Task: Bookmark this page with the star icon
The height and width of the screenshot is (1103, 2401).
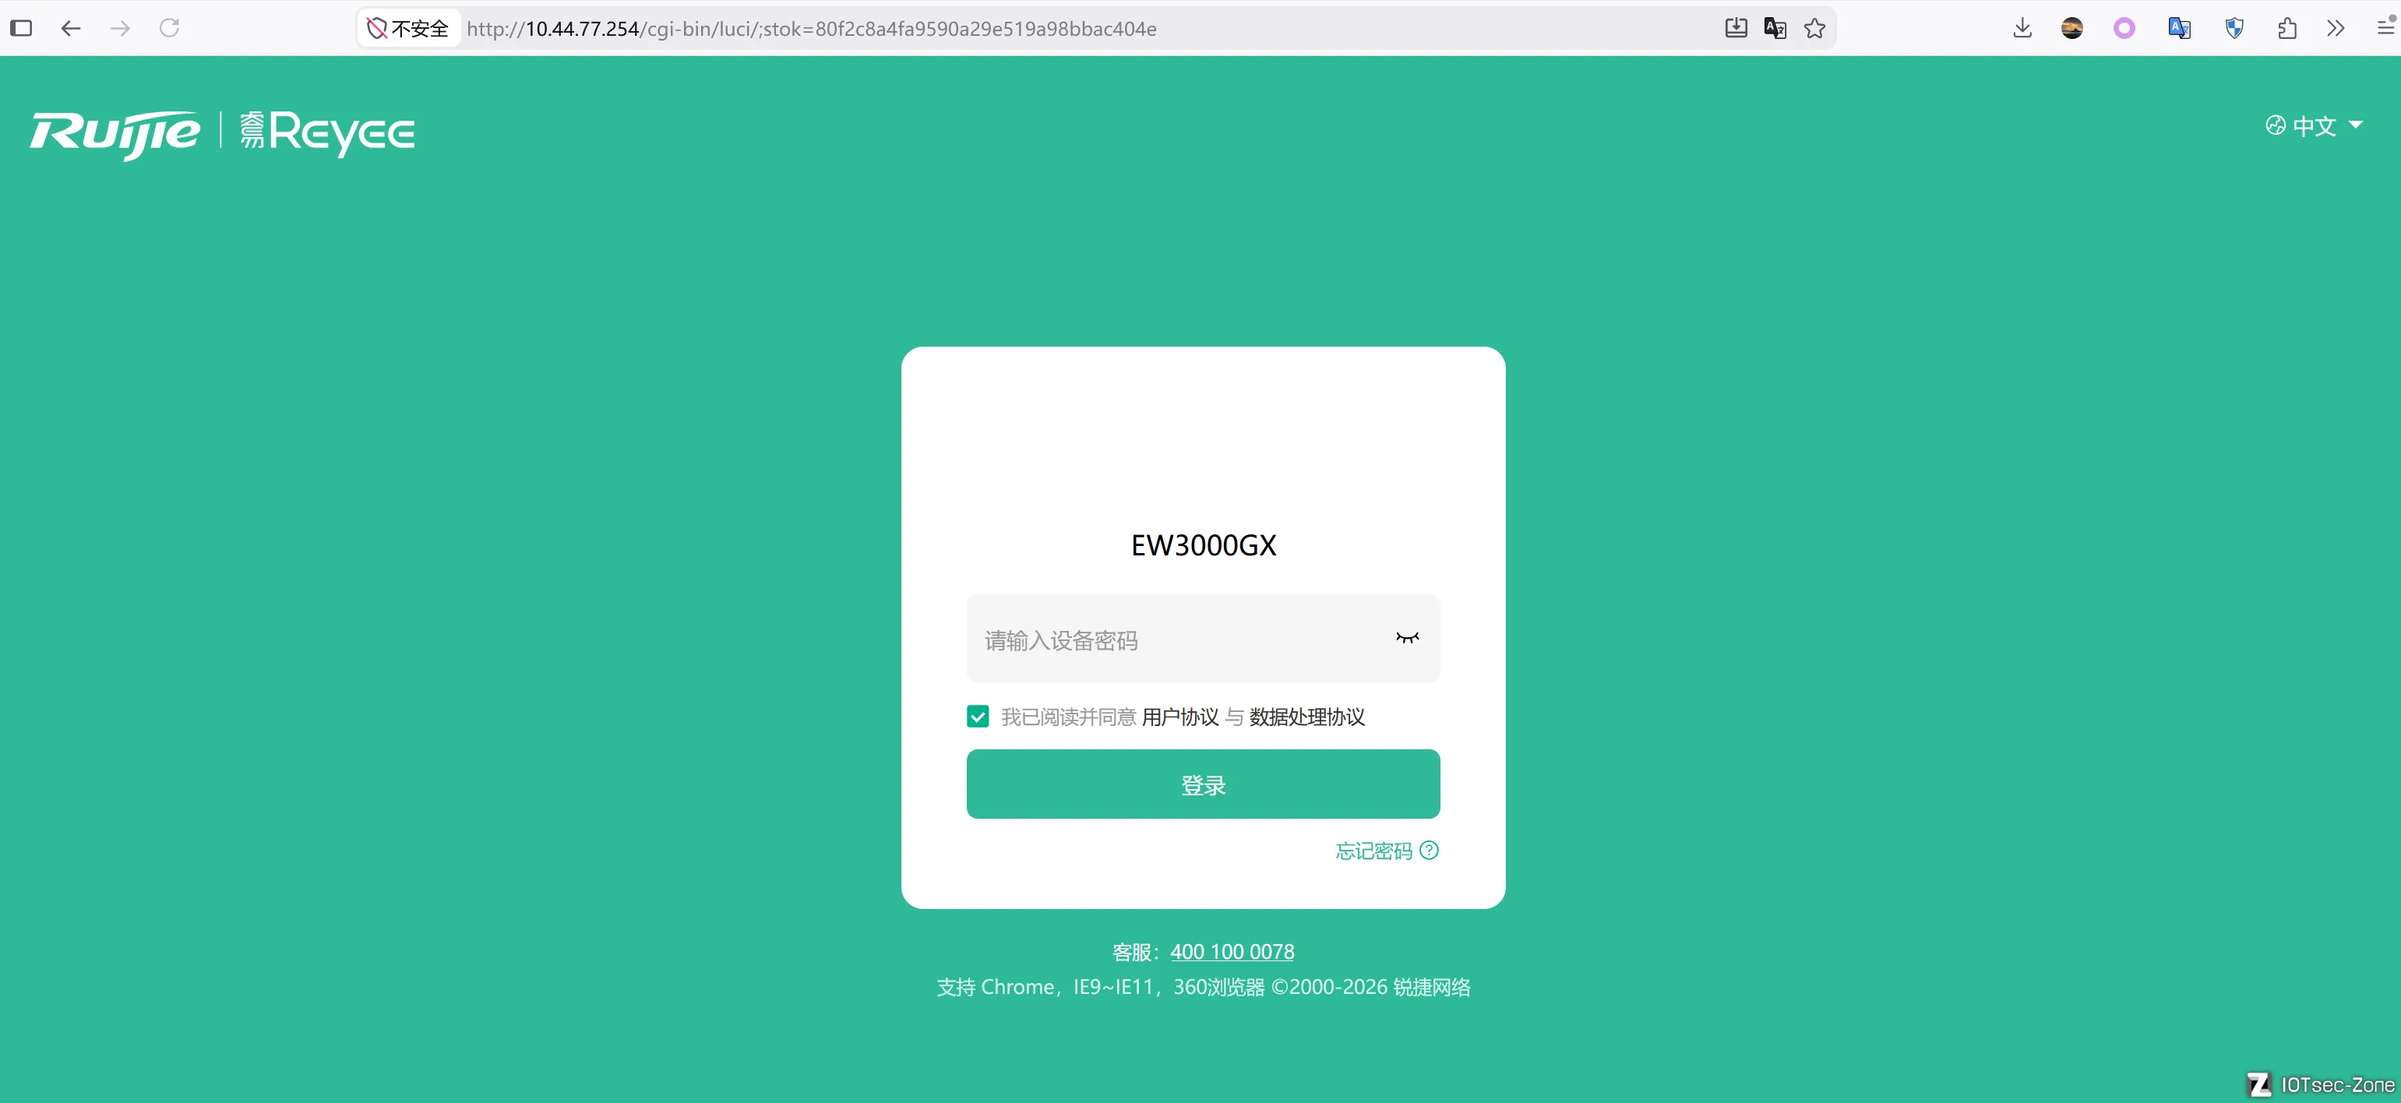Action: pyautogui.click(x=1814, y=28)
